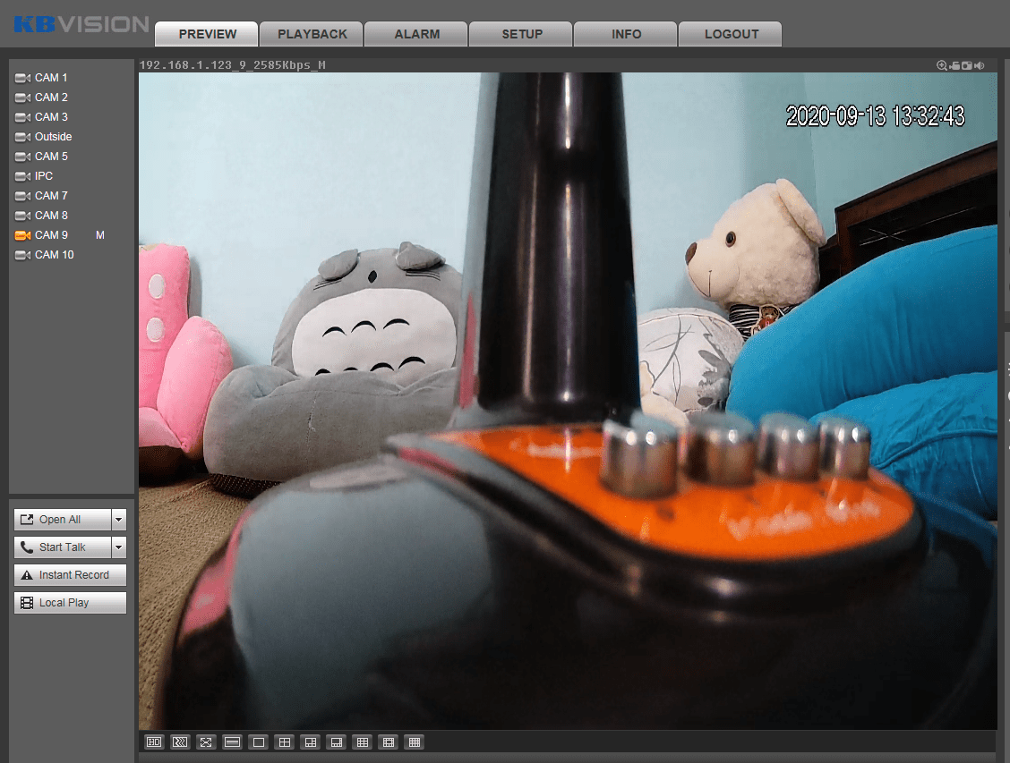The height and width of the screenshot is (763, 1010).
Task: Open CAM 5 from channel list
Action: [x=51, y=157]
